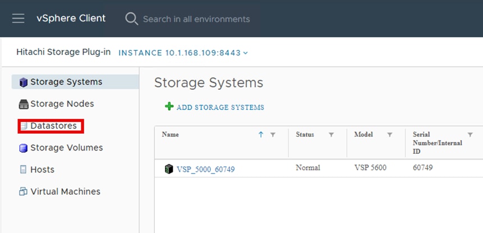Expand the instance 10.1.168.109:8443 dropdown
Viewport: 483px width, 233px height.
coord(246,53)
